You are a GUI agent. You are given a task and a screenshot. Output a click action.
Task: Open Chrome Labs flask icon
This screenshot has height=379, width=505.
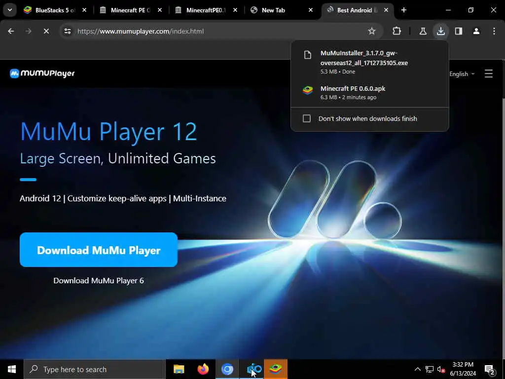click(x=423, y=31)
